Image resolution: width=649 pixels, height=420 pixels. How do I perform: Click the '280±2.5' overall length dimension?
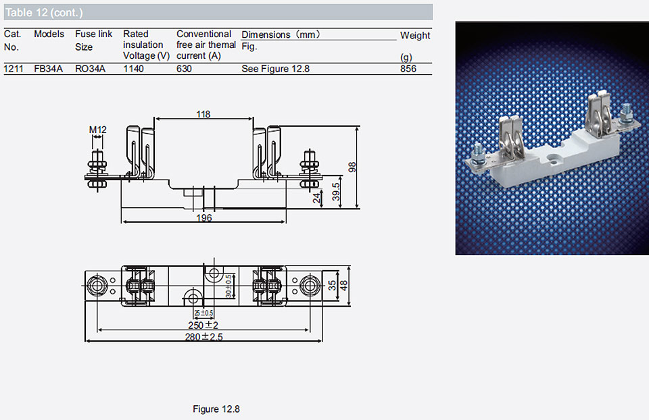[203, 337]
